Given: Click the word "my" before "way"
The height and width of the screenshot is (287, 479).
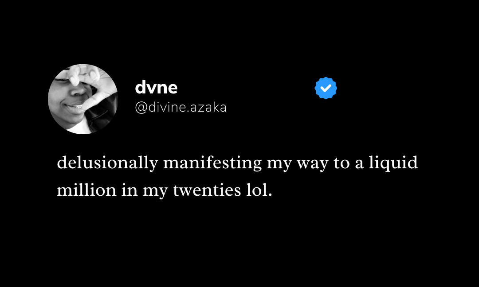Looking at the screenshot, I should 278,164.
